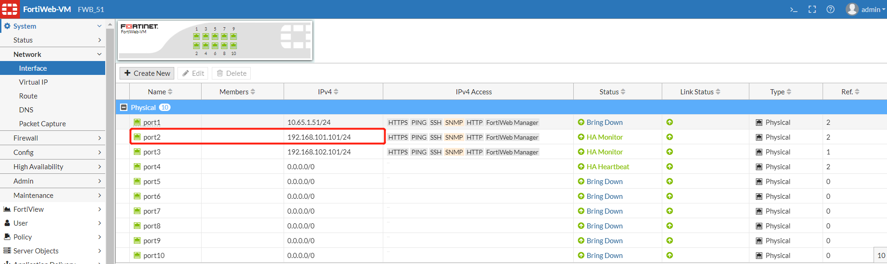Click the Fortinet logo icon
The width and height of the screenshot is (887, 264).
click(10, 9)
